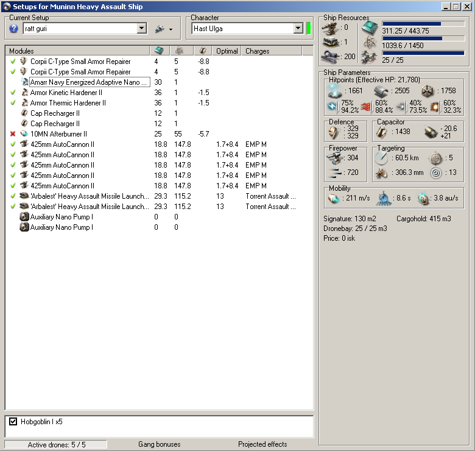Click the align time icon at 8.6 s
This screenshot has height=451, width=475.
point(384,199)
